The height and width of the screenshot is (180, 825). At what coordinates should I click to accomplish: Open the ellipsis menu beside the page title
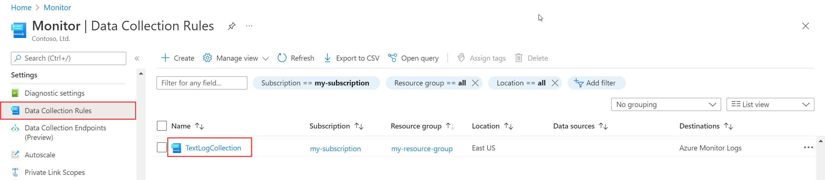click(249, 26)
